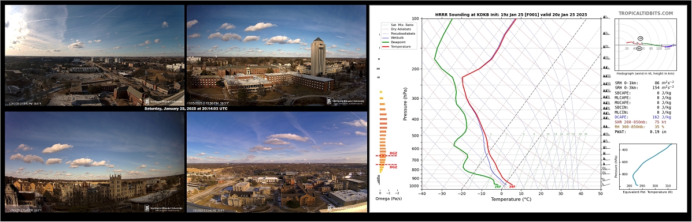Click the red 39F surface temperature label
This screenshot has width=692, height=222.
click(x=512, y=186)
